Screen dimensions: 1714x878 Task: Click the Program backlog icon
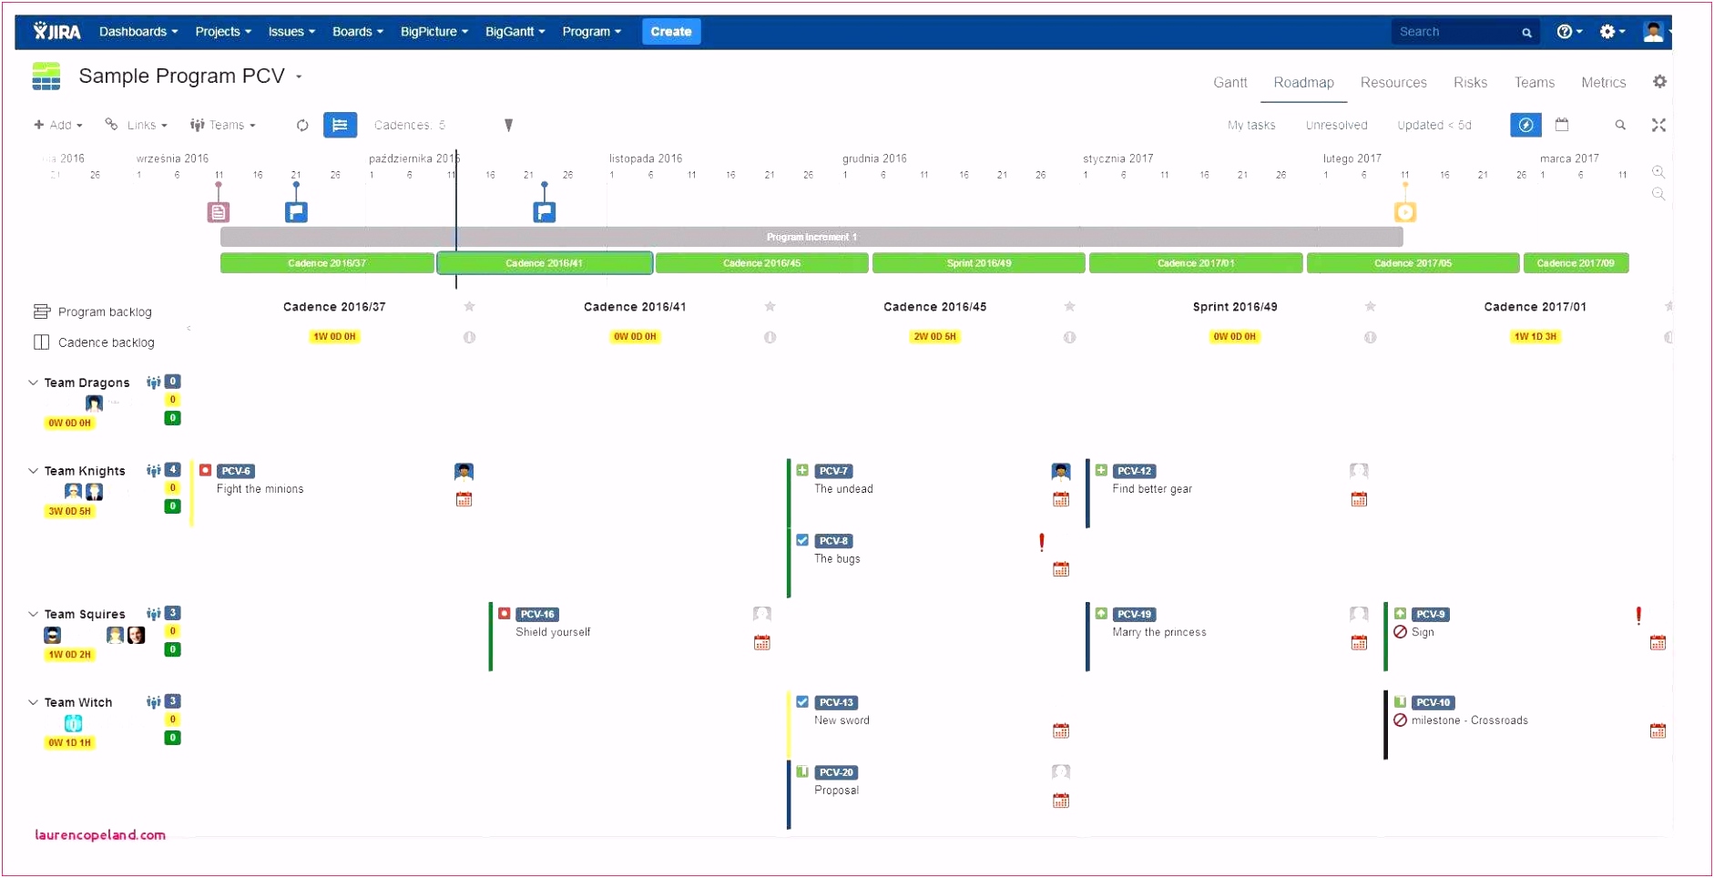click(x=41, y=311)
